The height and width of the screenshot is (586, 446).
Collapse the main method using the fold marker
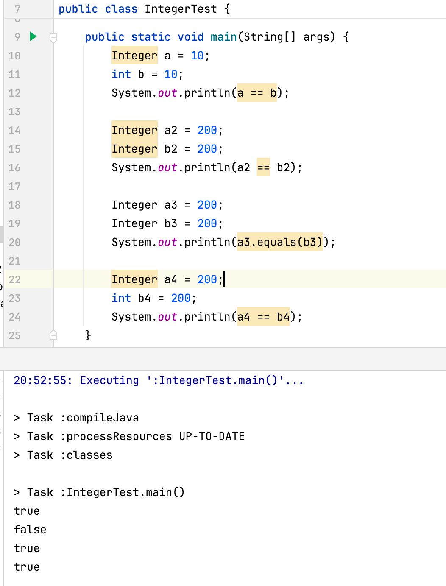click(53, 38)
